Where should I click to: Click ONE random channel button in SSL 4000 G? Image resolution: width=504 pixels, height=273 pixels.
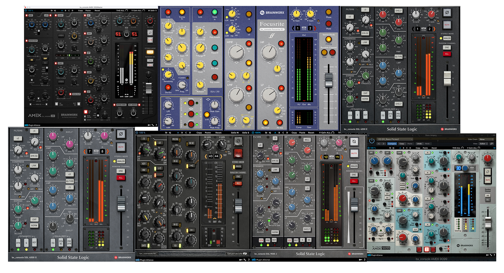[x=121, y=171]
